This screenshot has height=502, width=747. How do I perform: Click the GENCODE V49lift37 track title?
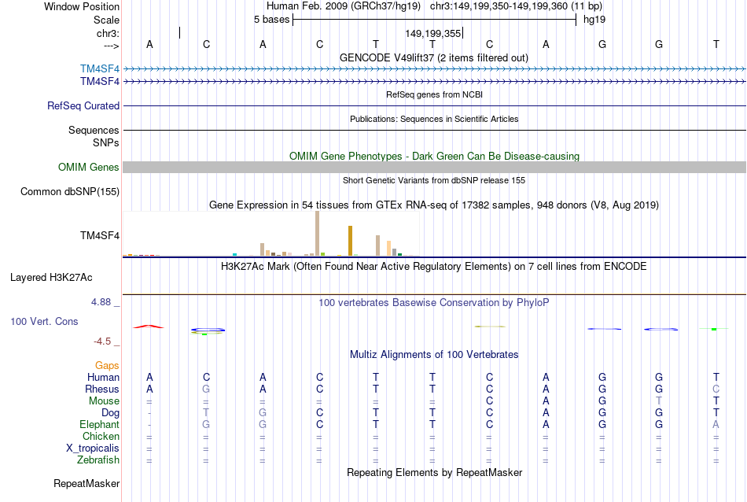[x=434, y=57]
